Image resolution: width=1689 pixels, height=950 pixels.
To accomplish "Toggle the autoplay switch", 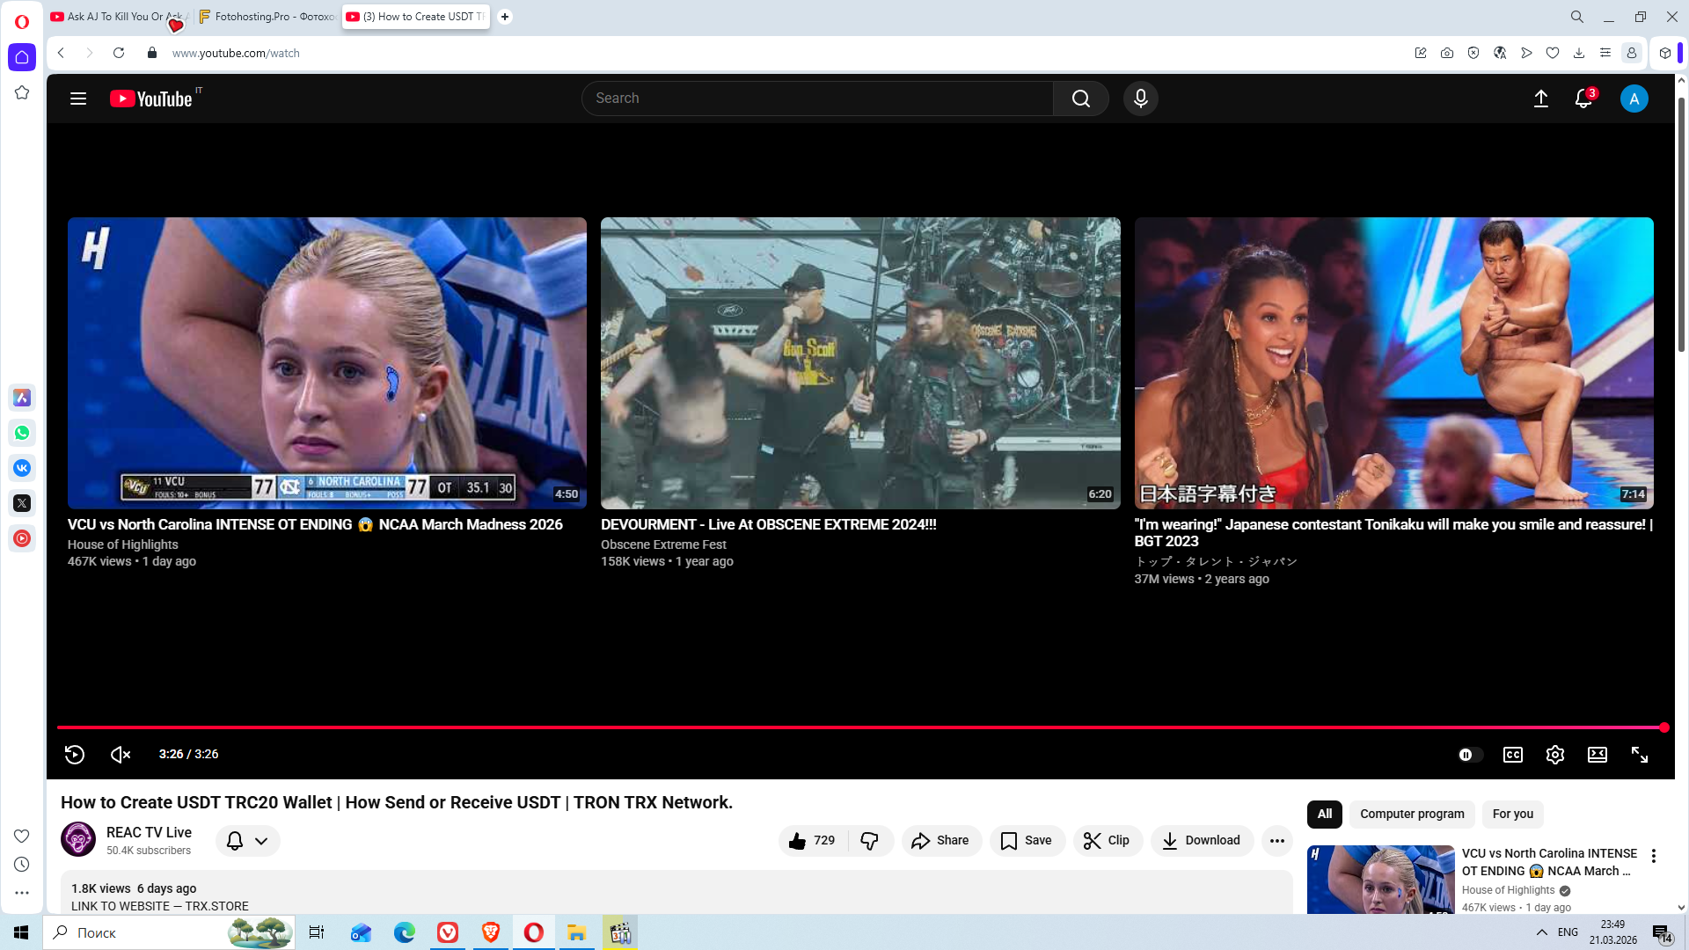I will pyautogui.click(x=1469, y=755).
